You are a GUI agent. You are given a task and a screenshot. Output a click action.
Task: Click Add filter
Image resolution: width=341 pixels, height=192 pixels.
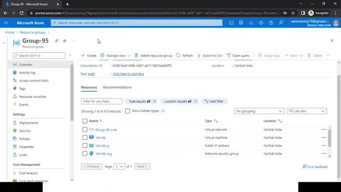[214, 101]
